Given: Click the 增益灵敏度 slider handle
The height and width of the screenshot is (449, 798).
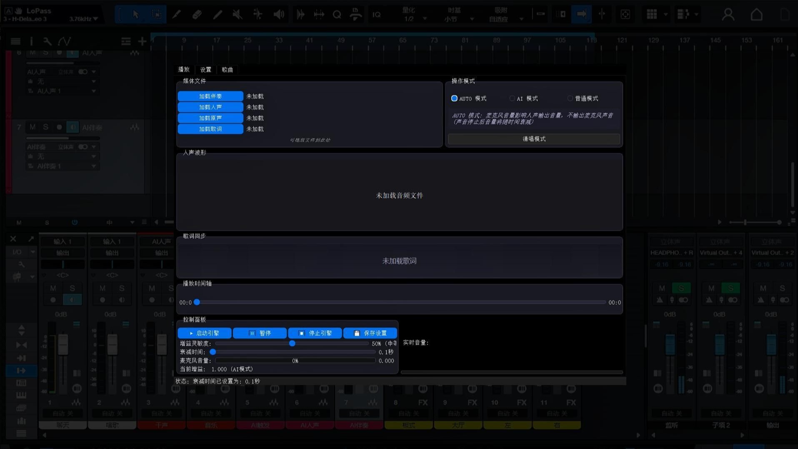Looking at the screenshot, I should click(292, 344).
